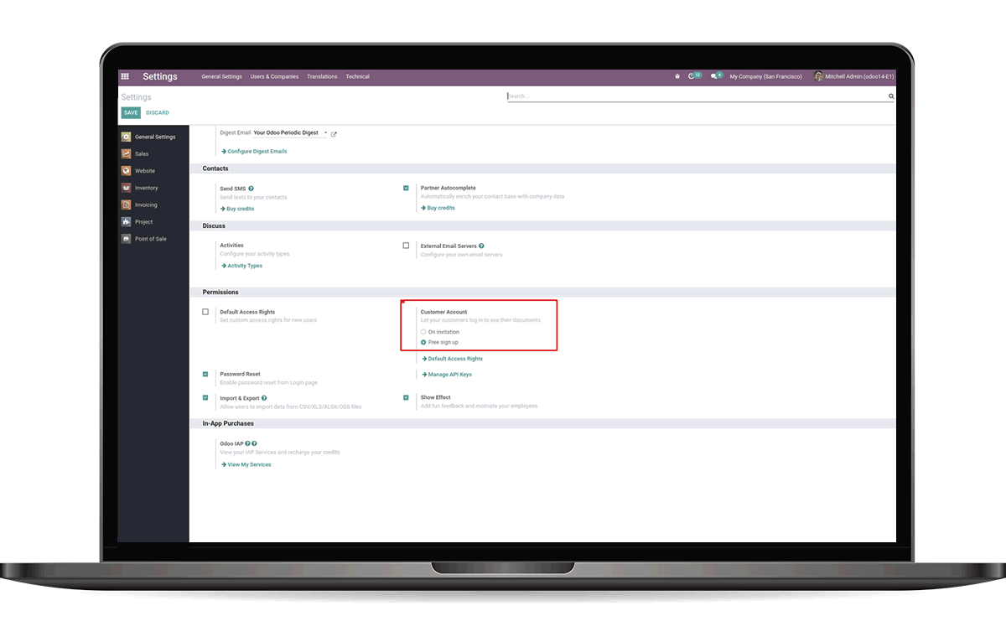This screenshot has width=1006, height=642.
Task: Click the Mitchell Admin avatar
Action: (818, 76)
